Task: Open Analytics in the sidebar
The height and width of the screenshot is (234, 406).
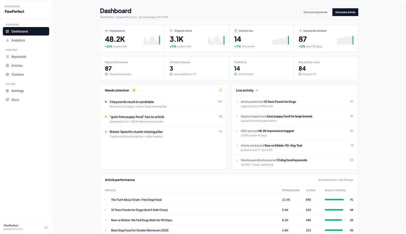Action: pyautogui.click(x=26, y=40)
